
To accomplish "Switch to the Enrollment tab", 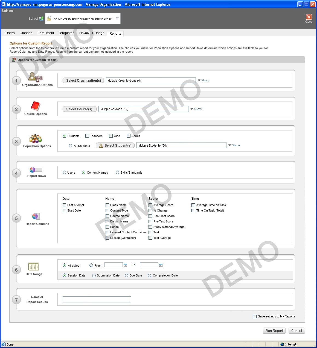I will [x=46, y=33].
